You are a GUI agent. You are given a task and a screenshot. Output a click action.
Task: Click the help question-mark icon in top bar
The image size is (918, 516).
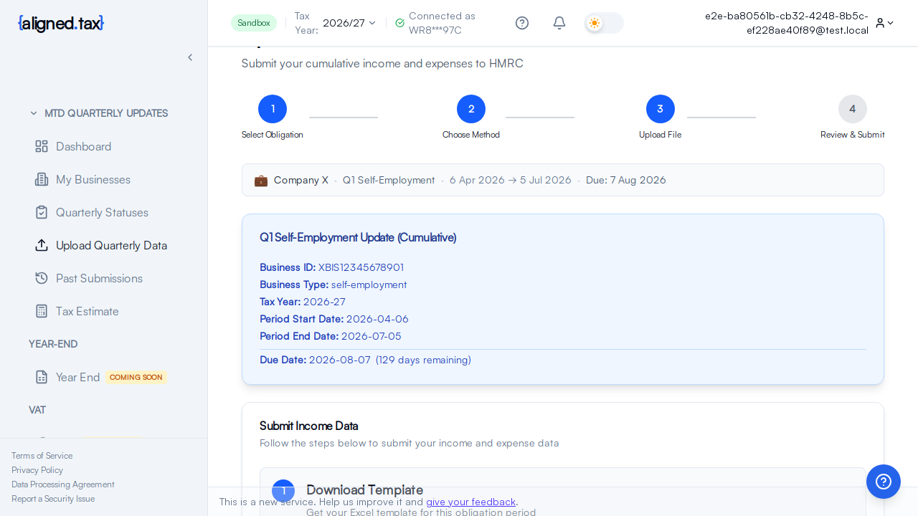[521, 23]
